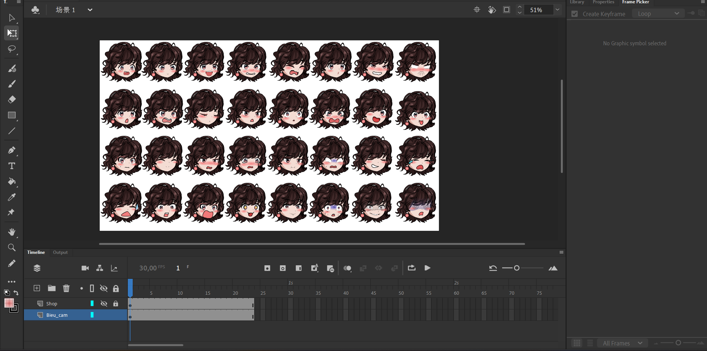
Task: Uncheck the Create Keyframe checkbox
Action: [574, 14]
